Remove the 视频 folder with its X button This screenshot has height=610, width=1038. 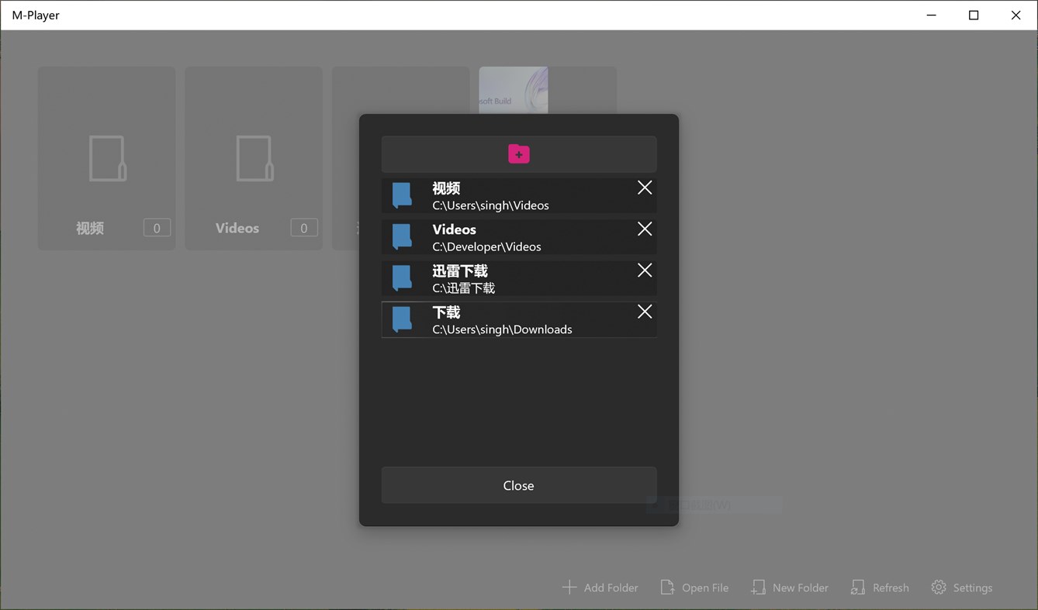[644, 187]
